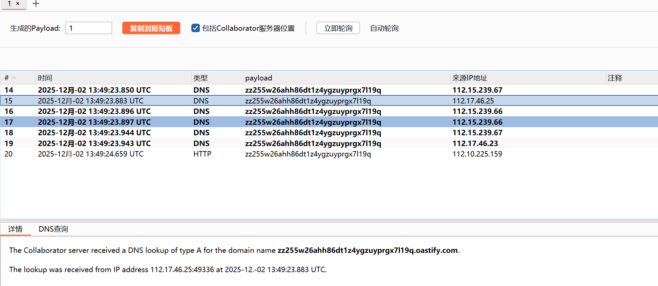Toggle 自动轮询 auto polling
The image size is (658, 286).
coord(384,28)
